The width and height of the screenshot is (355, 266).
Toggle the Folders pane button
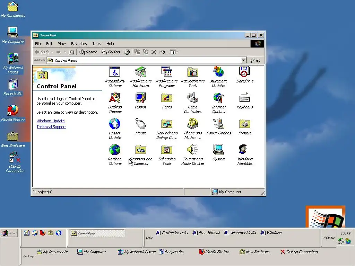point(111,52)
